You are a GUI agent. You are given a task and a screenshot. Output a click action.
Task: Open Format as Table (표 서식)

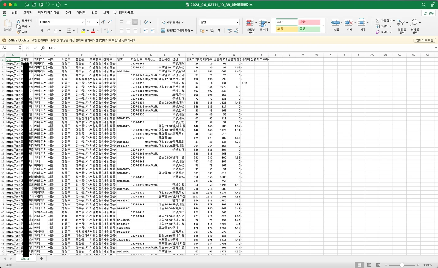click(264, 25)
